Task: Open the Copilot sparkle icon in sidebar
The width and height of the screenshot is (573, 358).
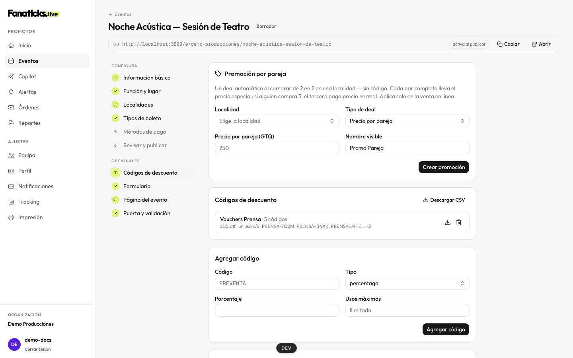Action: (11, 76)
